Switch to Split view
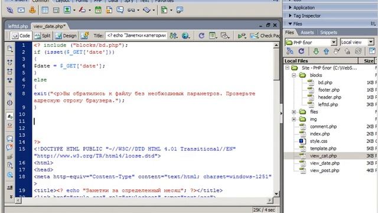The image size is (378, 213). pos(43,35)
